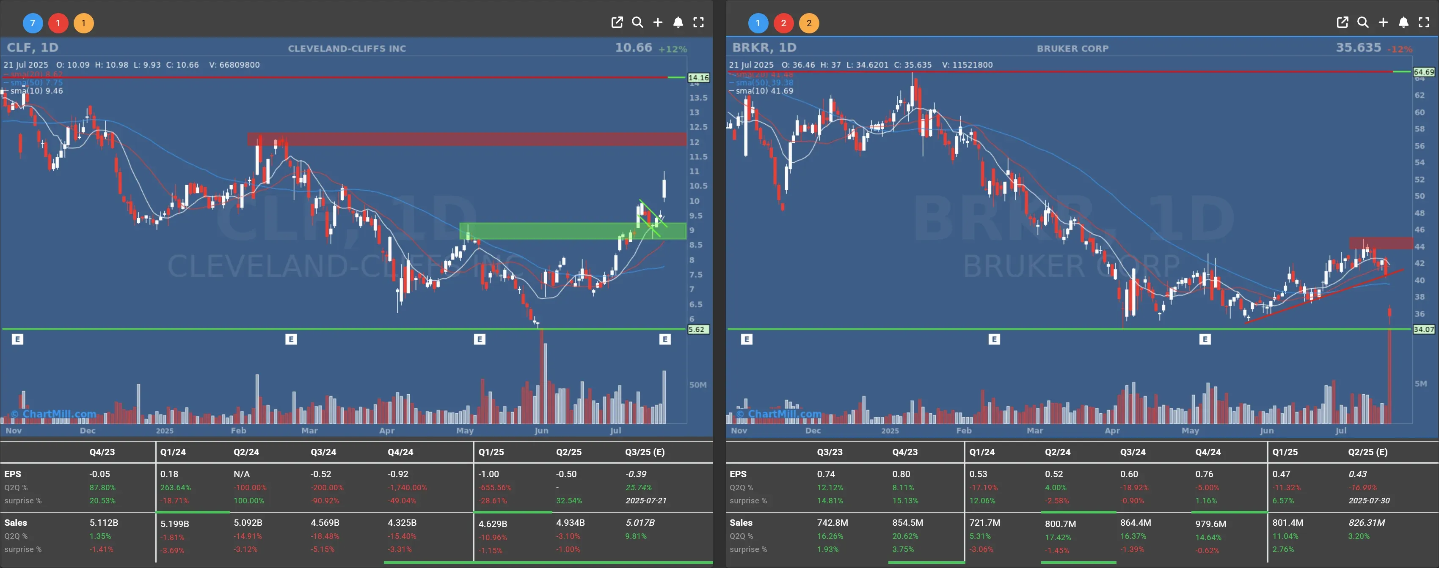
Task: Click red badge 1 on CLF panel
Action: (58, 23)
